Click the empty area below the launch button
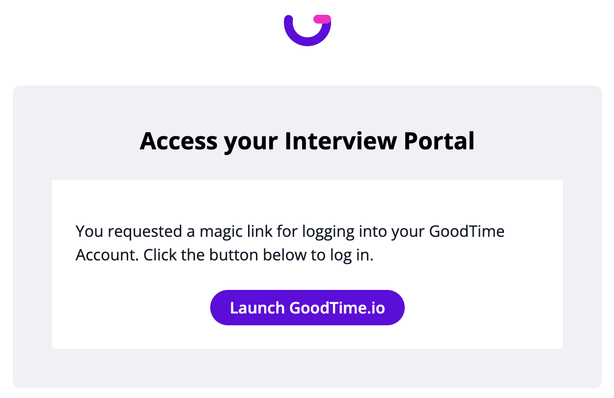Image resolution: width=614 pixels, height=398 pixels. (x=307, y=338)
